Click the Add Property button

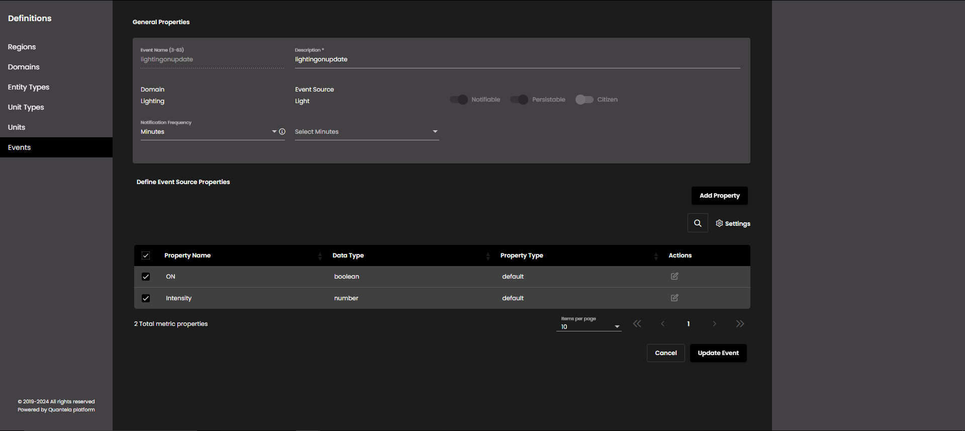pos(720,196)
